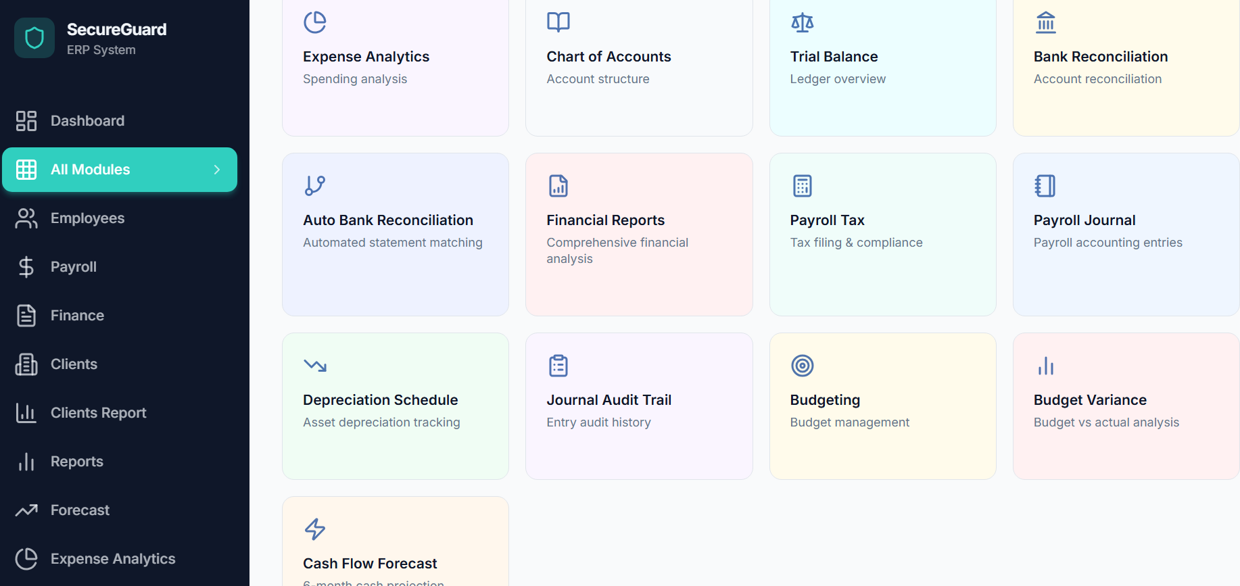Open the Financial Reports module card

[x=639, y=235]
